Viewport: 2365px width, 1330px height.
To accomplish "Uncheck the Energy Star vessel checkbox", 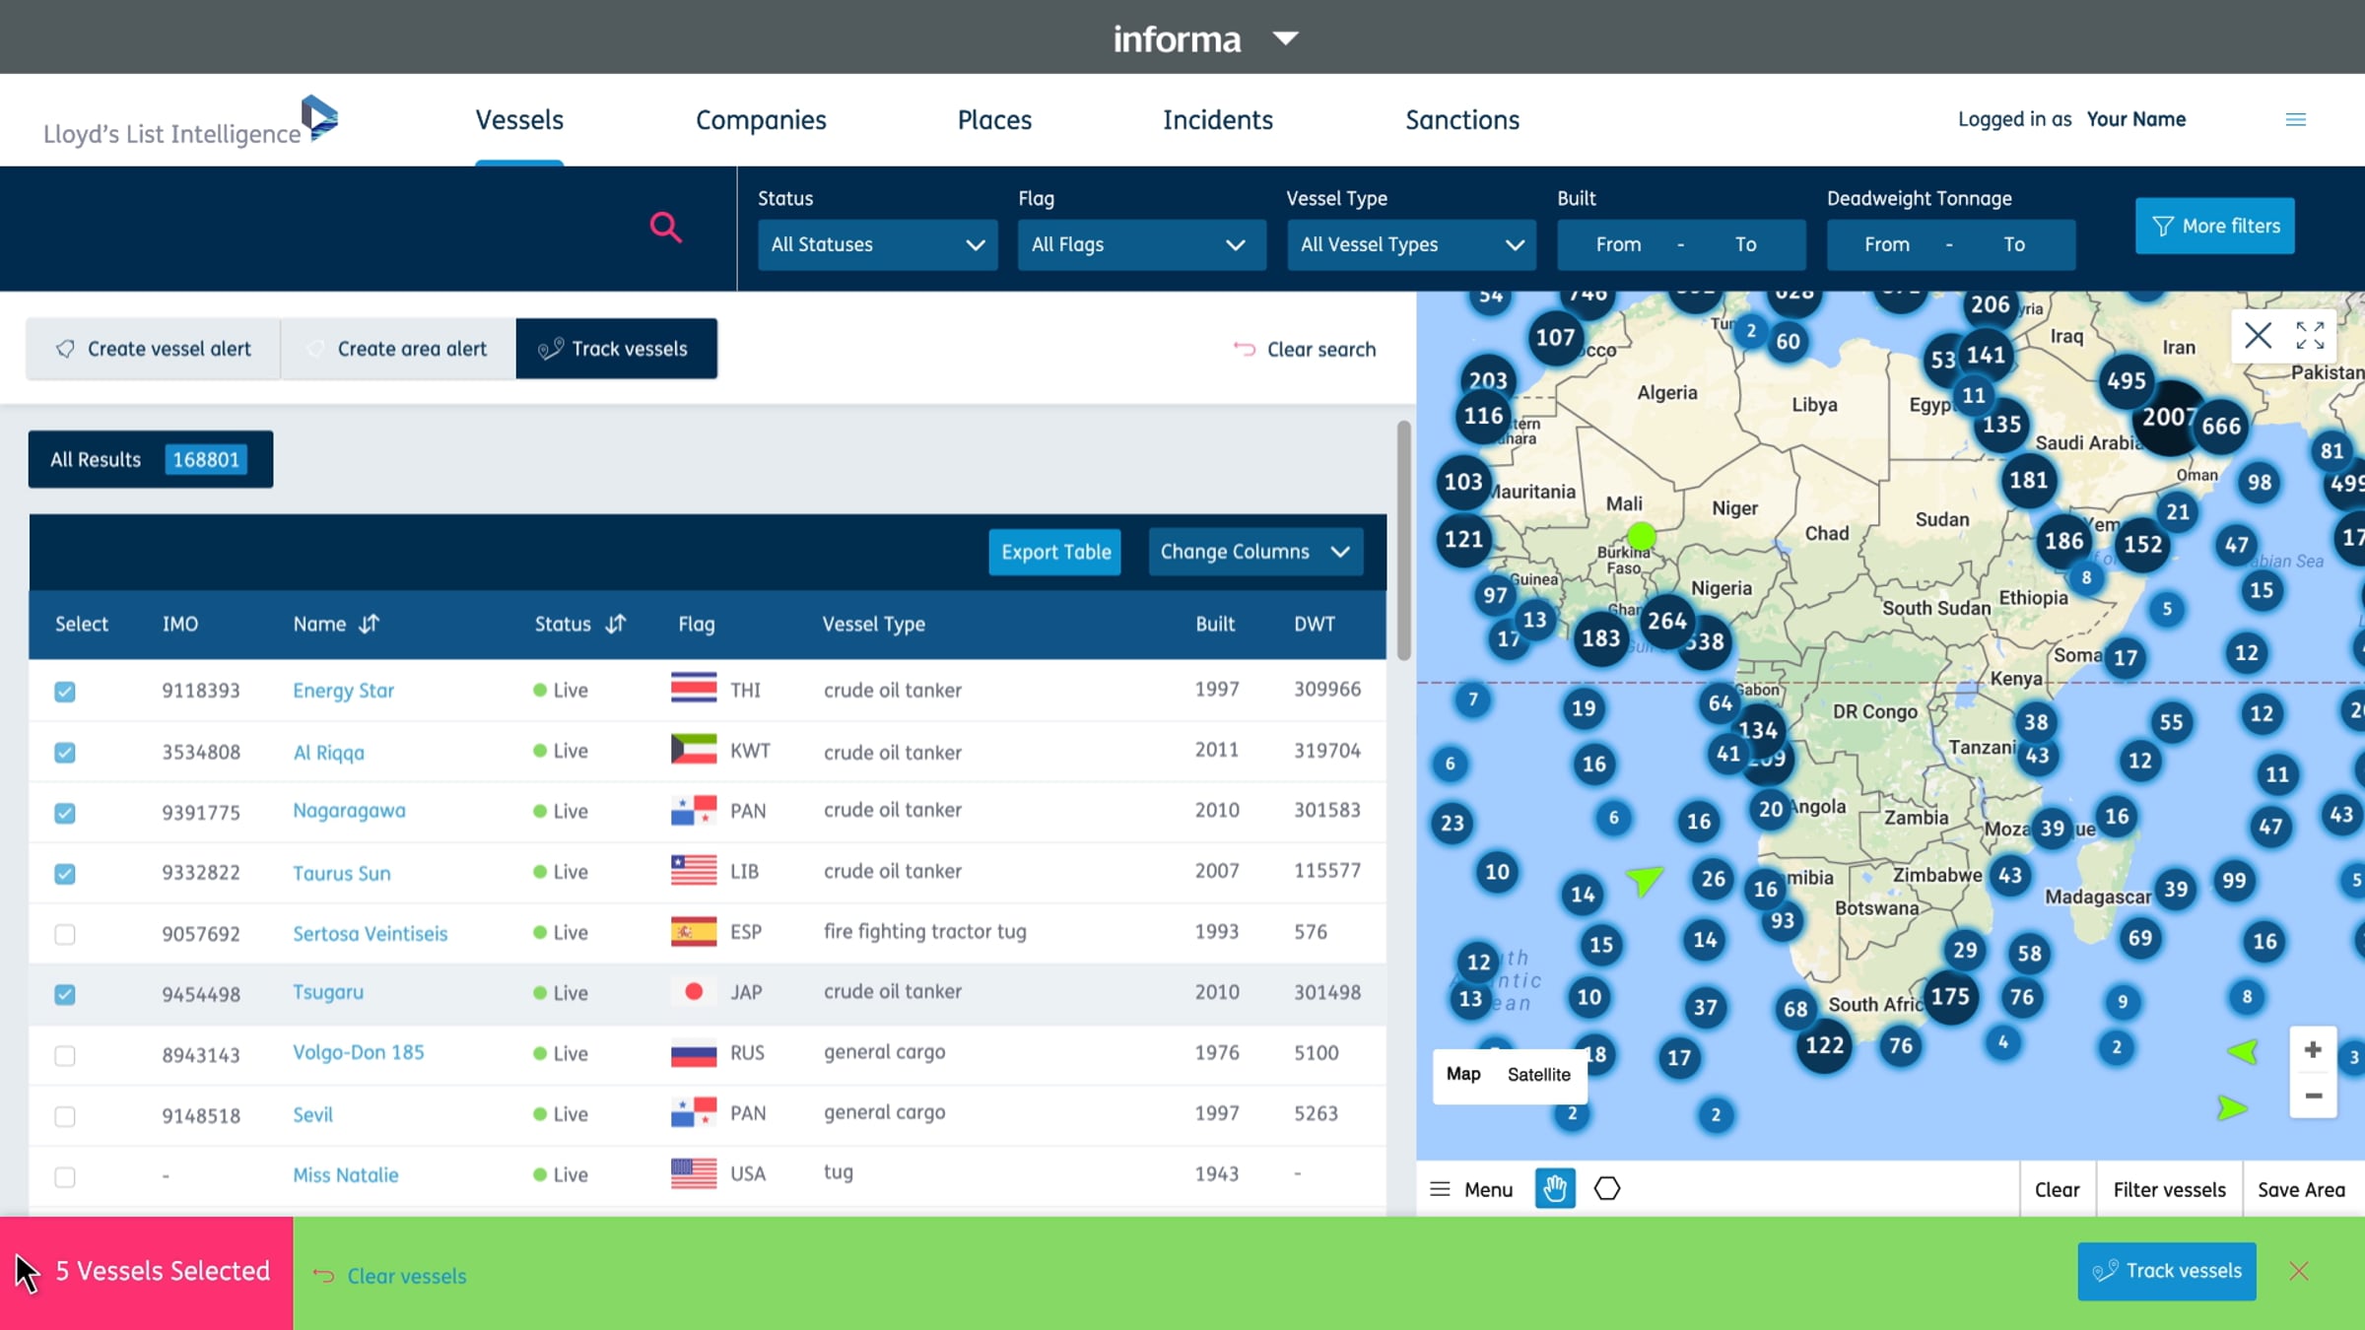I will pyautogui.click(x=65, y=692).
